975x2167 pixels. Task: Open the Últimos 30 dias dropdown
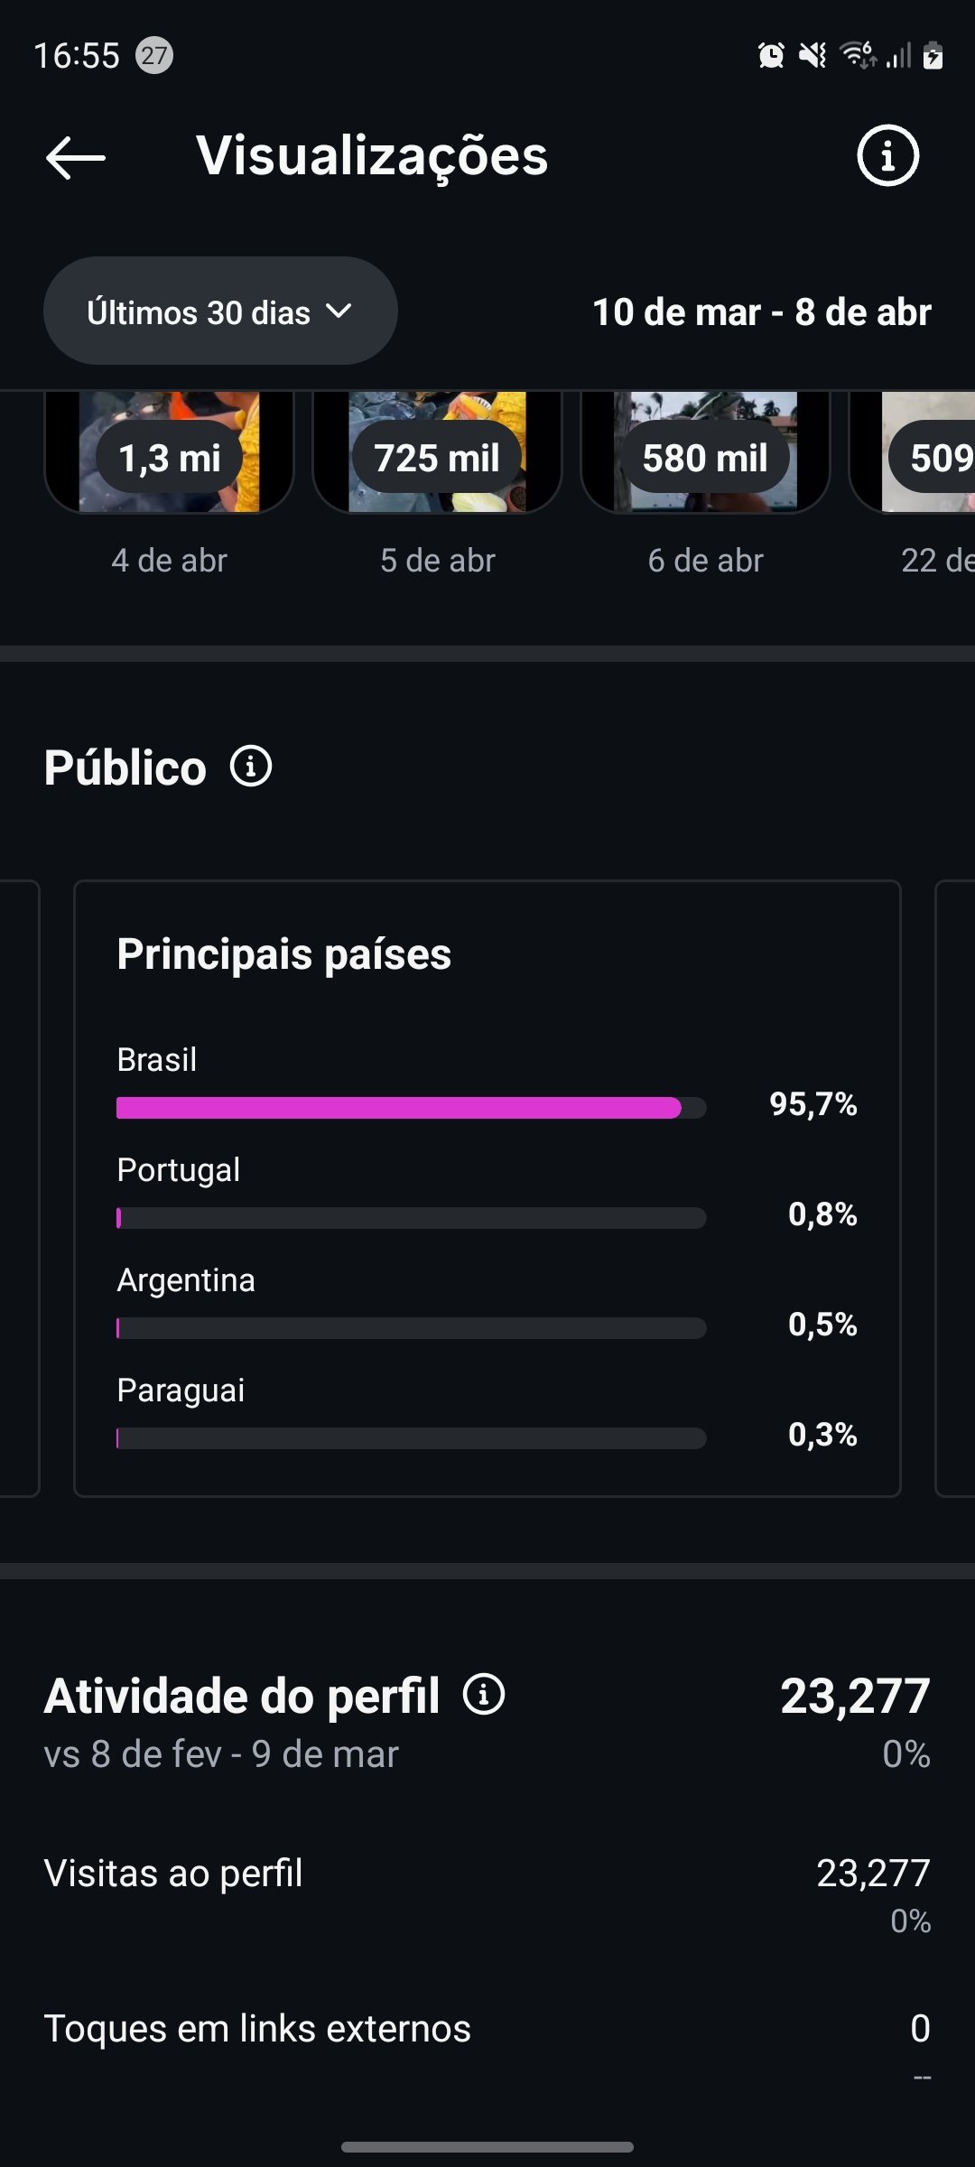pyautogui.click(x=220, y=312)
